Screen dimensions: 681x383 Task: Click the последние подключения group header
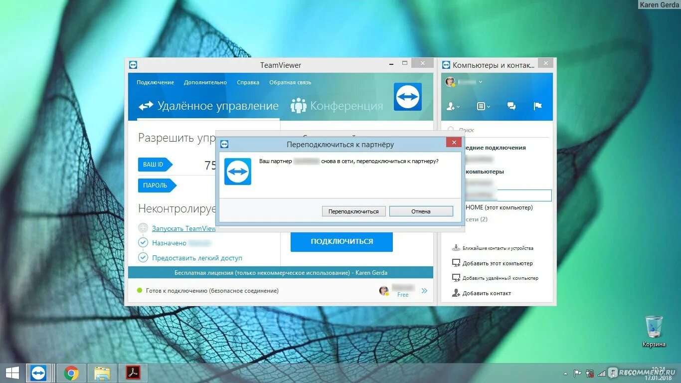[495, 148]
